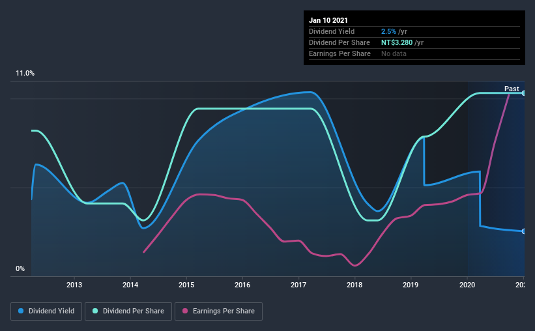This screenshot has width=535, height=331.
Task: Toggle the Dividend Per Share legend button
Action: (x=128, y=311)
